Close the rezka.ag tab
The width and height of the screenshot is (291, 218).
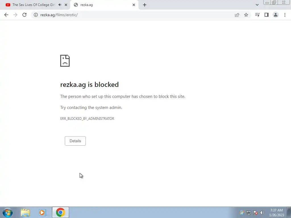[x=134, y=5]
